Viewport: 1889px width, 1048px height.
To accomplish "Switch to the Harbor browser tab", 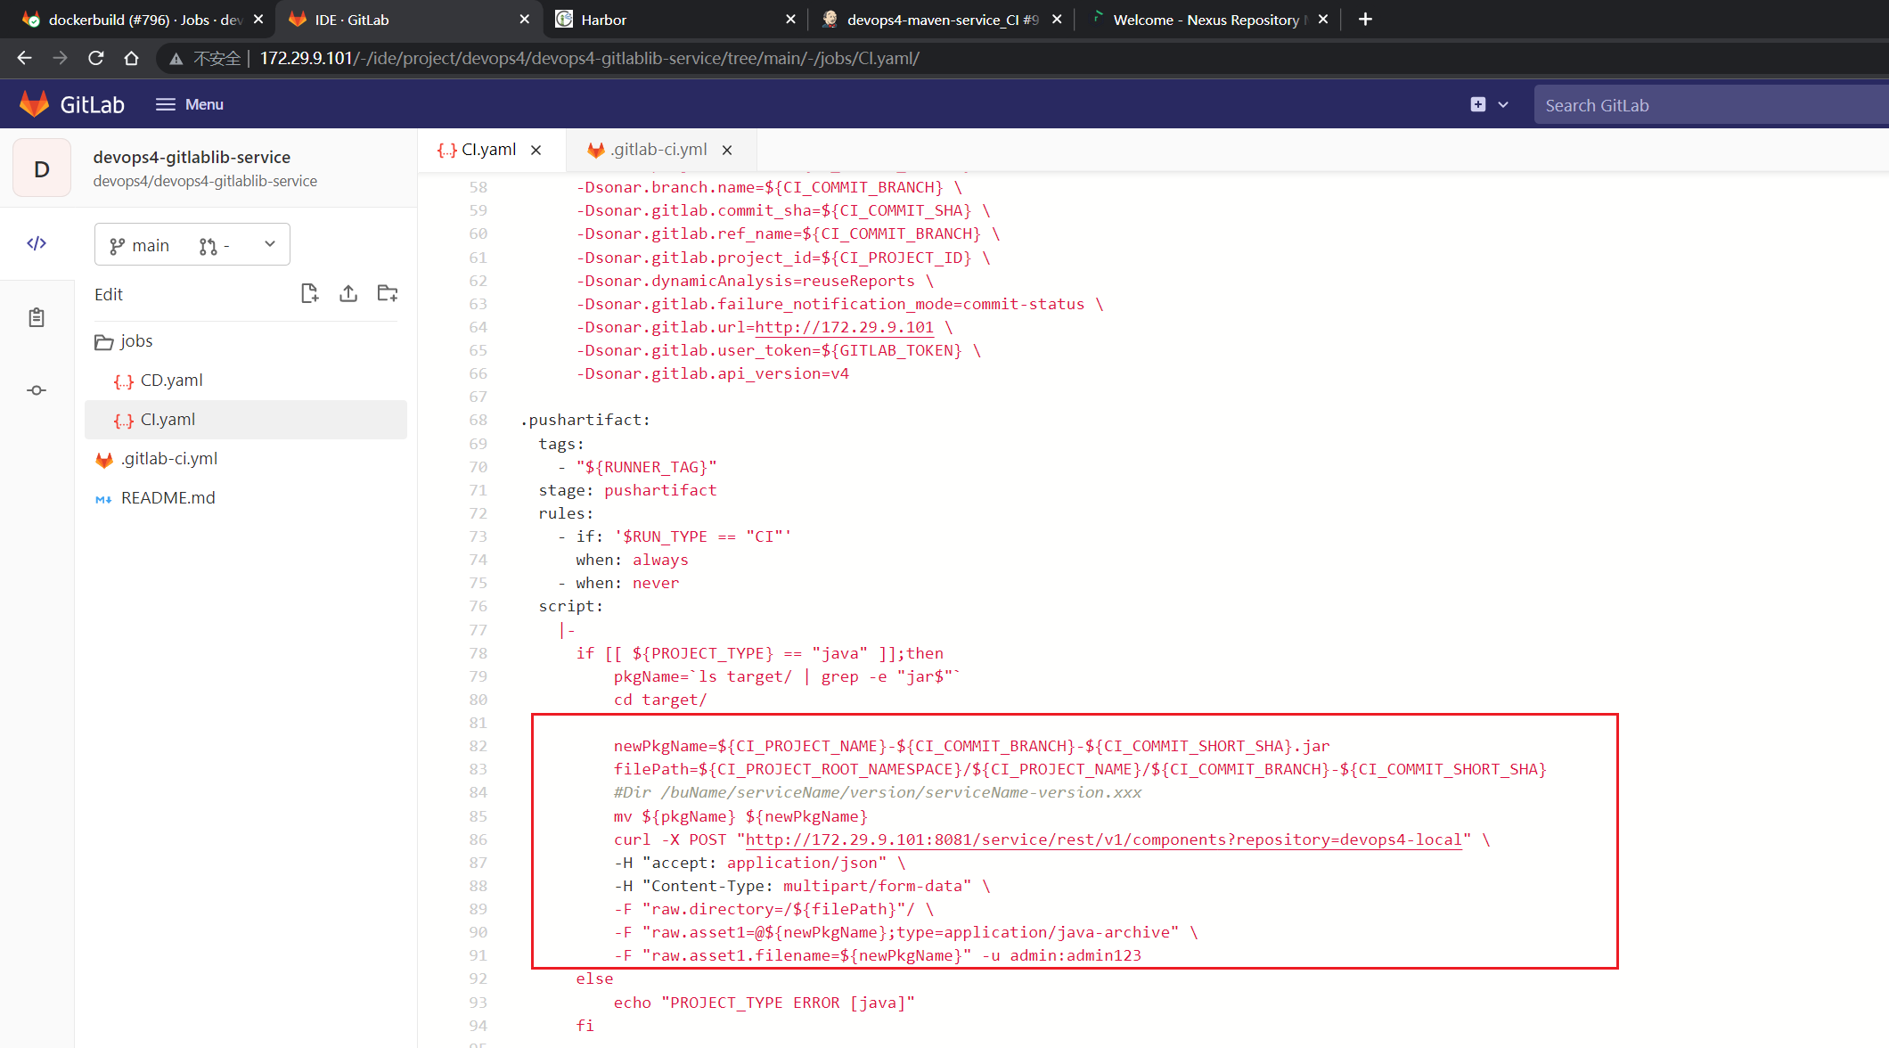I will (x=675, y=20).
